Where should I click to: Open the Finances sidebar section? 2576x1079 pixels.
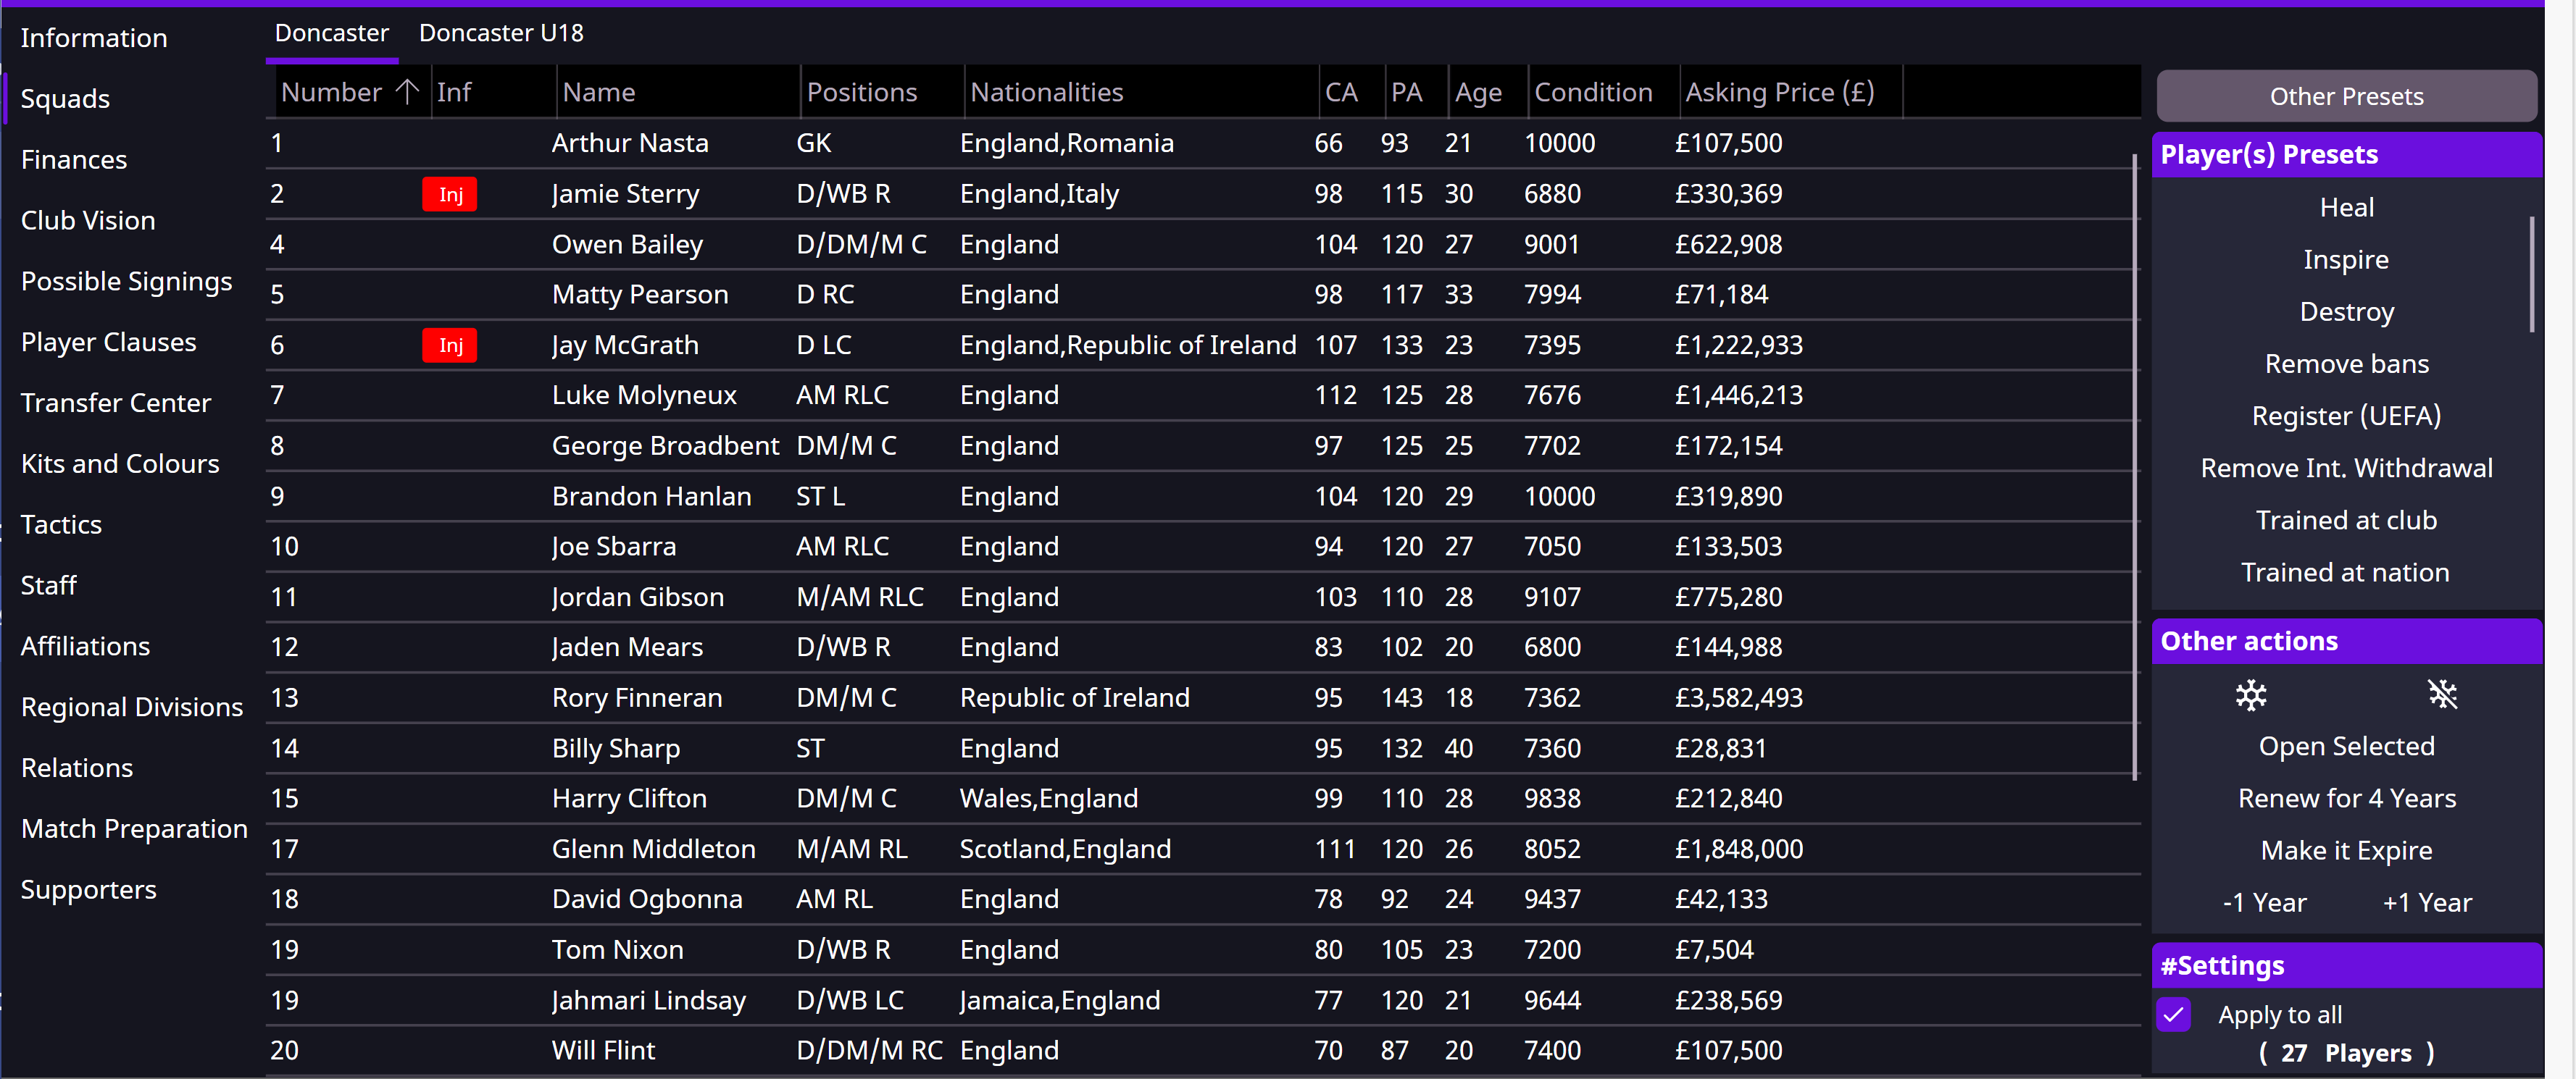tap(74, 160)
